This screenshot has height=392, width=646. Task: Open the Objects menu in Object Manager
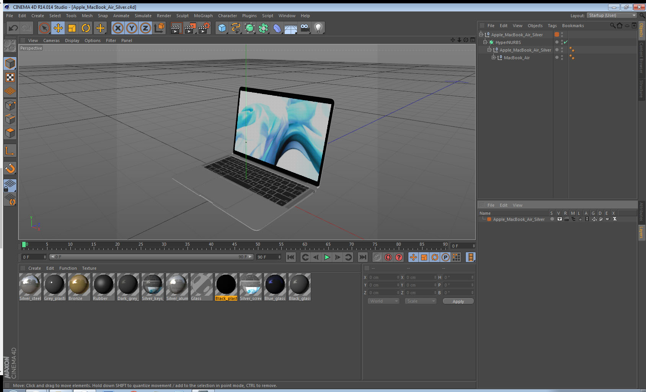pyautogui.click(x=535, y=26)
